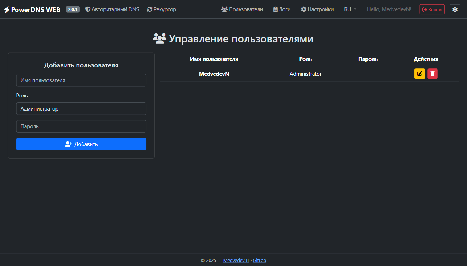Click the MedvedevN username in the table
This screenshot has width=467, height=266.
click(x=214, y=74)
